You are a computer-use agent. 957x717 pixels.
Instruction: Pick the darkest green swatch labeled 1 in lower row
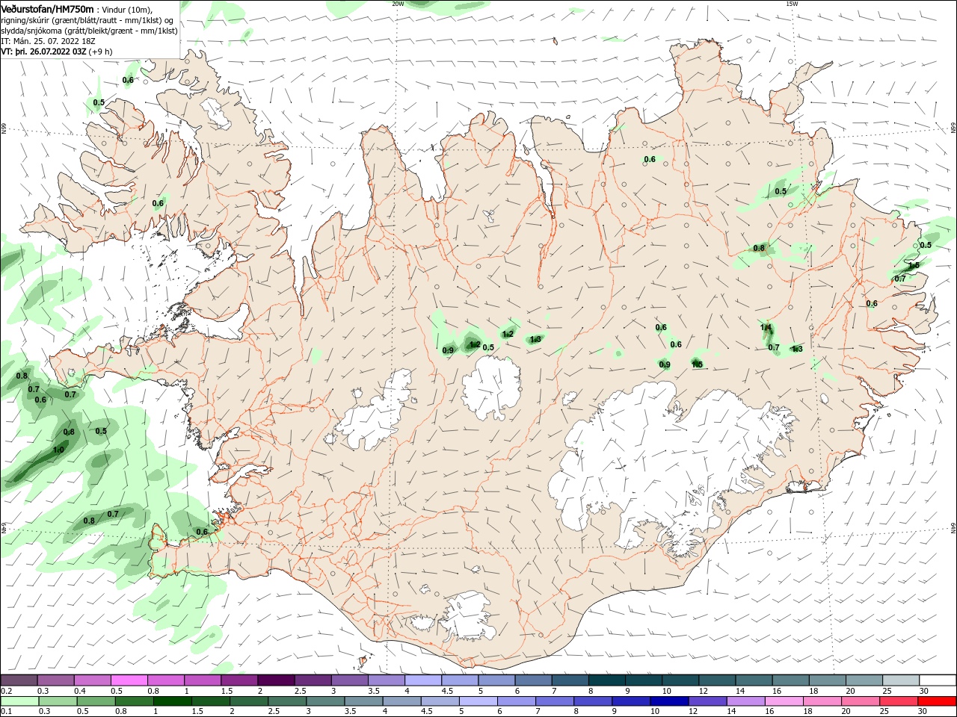tap(172, 701)
